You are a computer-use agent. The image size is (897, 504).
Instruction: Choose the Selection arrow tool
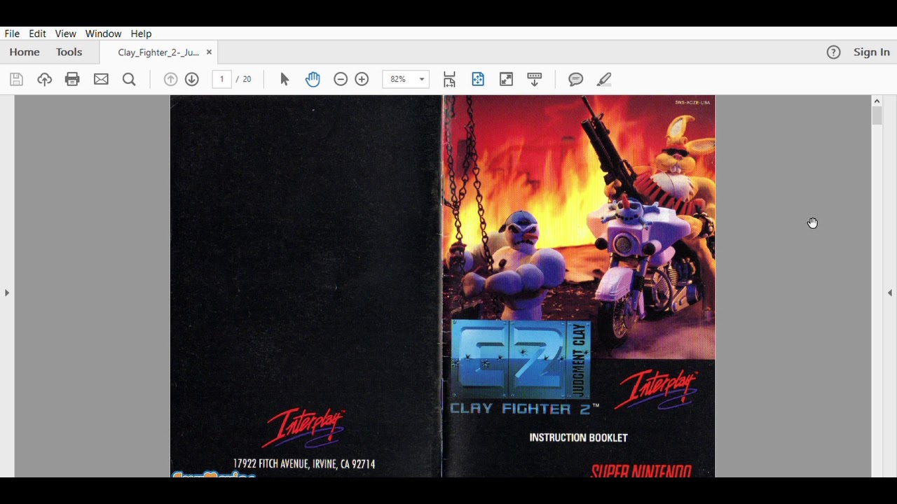point(285,79)
